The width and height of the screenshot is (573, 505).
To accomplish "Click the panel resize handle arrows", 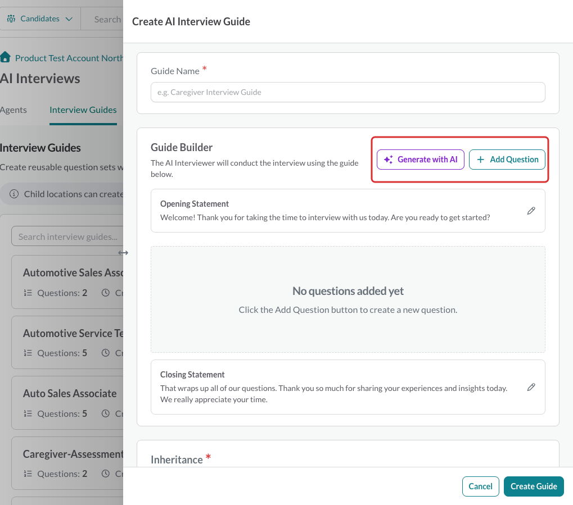I will 123,253.
